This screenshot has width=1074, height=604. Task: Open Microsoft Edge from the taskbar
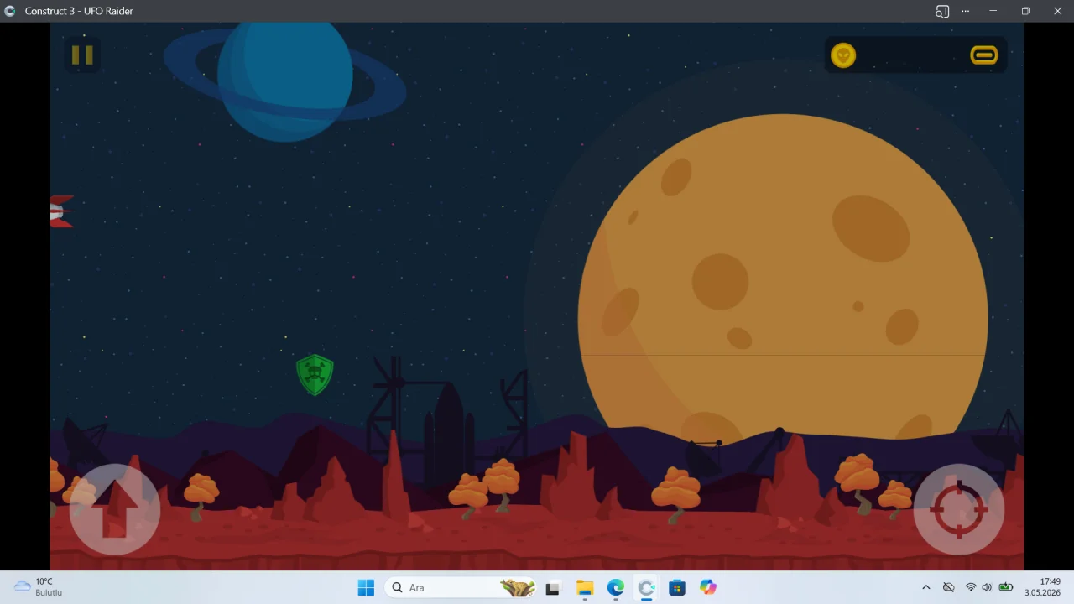point(616,587)
